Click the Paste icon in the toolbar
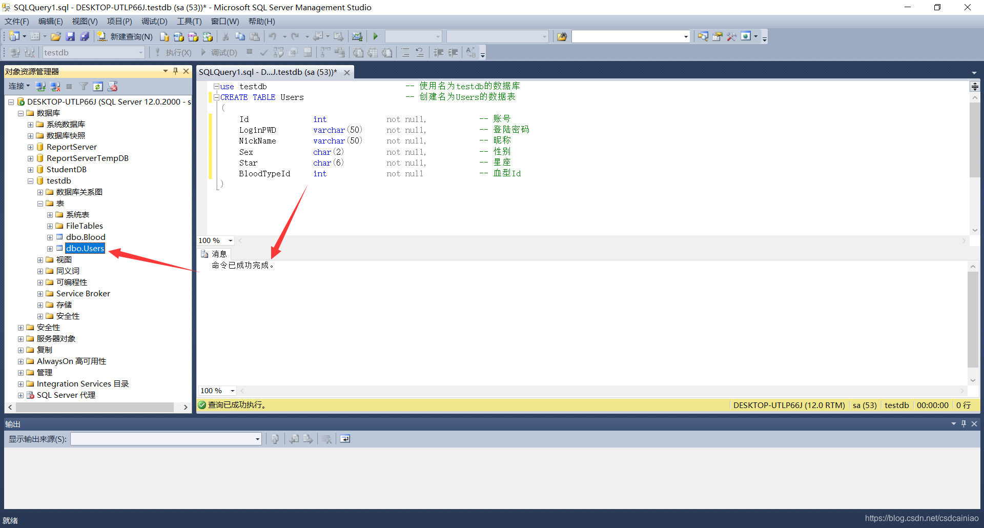 coord(255,36)
